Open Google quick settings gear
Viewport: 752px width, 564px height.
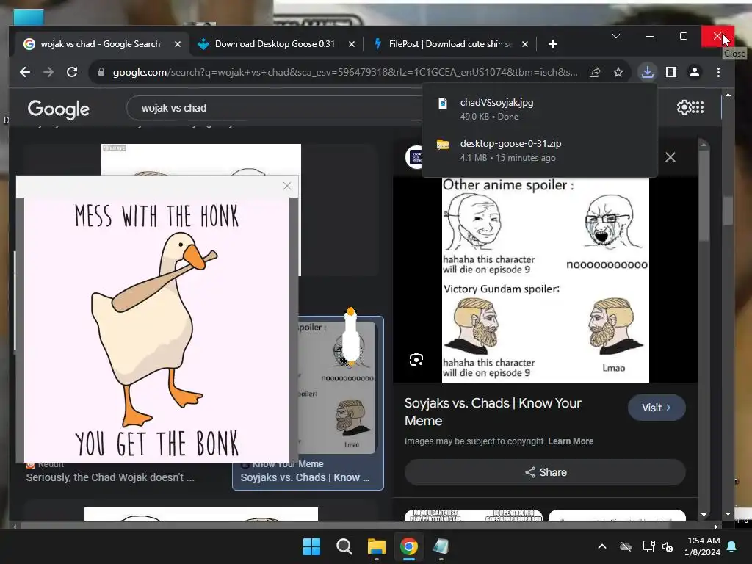[684, 107]
